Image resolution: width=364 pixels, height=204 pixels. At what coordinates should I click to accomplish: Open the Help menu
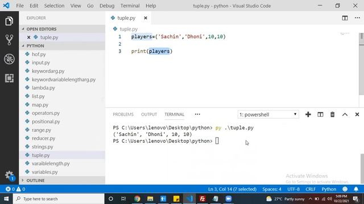(151, 6)
